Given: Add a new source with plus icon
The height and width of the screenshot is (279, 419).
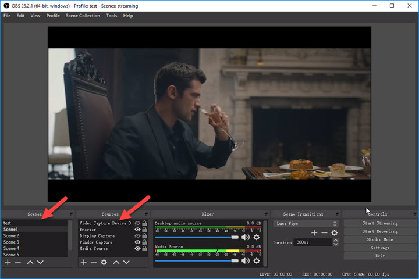Looking at the screenshot, I should coord(84,262).
